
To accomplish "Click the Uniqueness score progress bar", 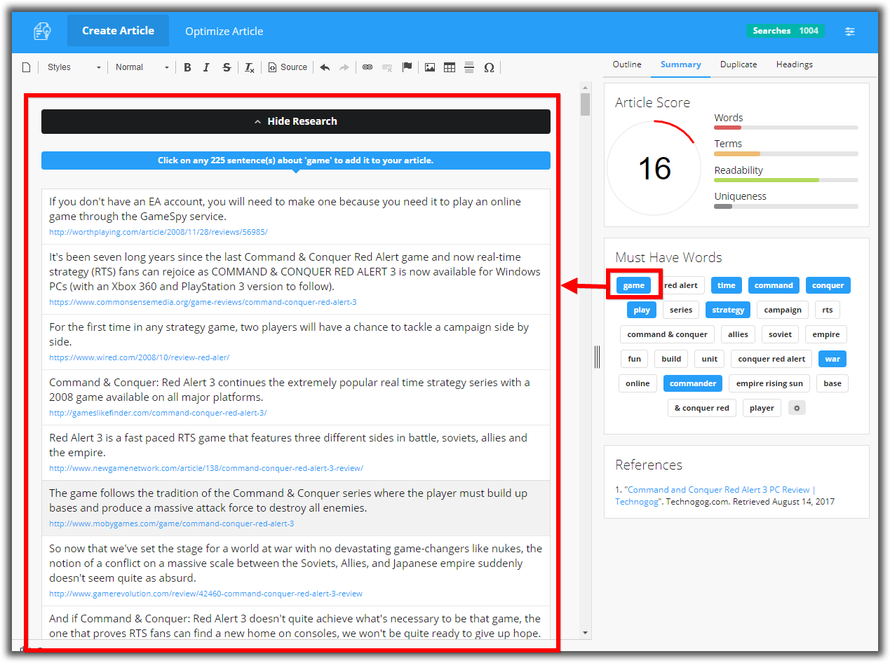I will [x=786, y=206].
